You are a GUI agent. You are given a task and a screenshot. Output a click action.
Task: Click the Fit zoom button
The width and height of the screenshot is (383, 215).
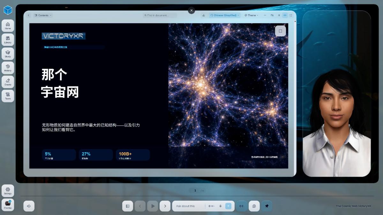point(272,15)
